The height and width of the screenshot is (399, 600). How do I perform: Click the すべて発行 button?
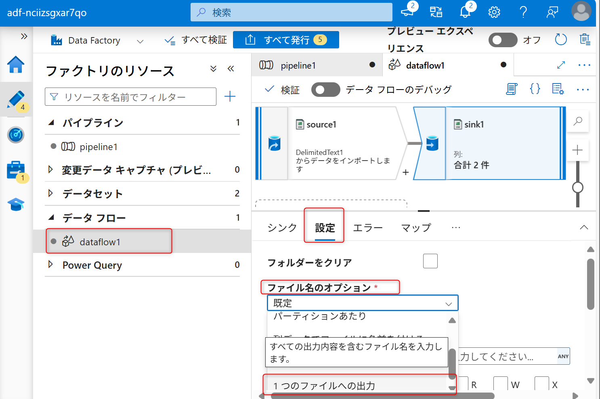[x=286, y=40]
